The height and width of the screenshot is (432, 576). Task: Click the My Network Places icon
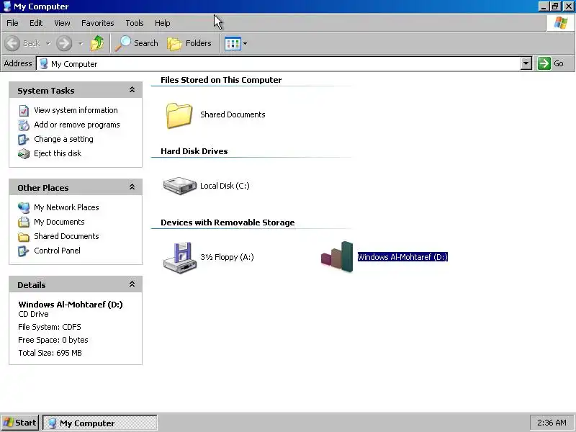coord(24,207)
